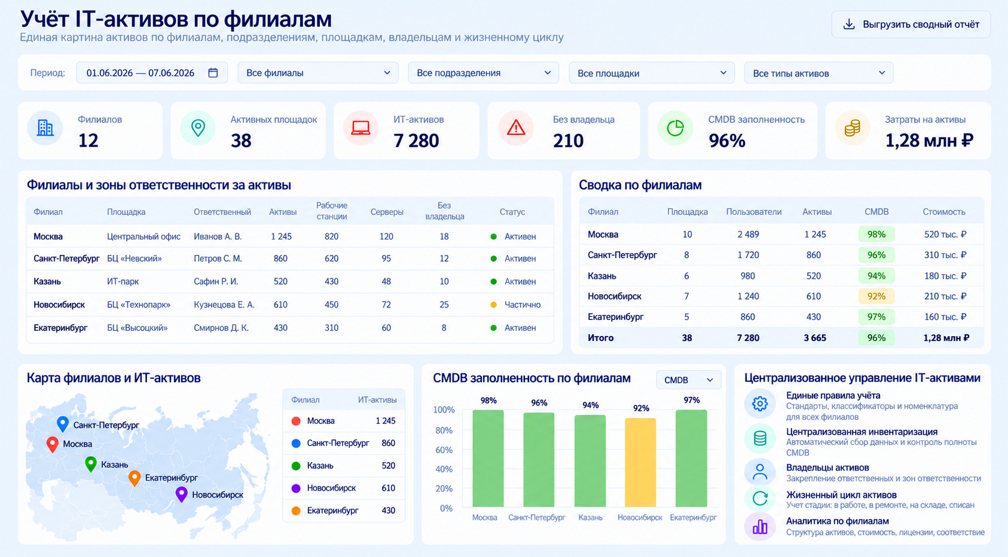The width and height of the screenshot is (1008, 557).
Task: Select the blue Санкт-Петербург map pin
Action: click(62, 424)
